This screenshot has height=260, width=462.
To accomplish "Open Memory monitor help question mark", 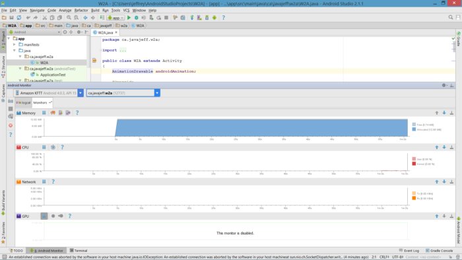I will point(77,113).
